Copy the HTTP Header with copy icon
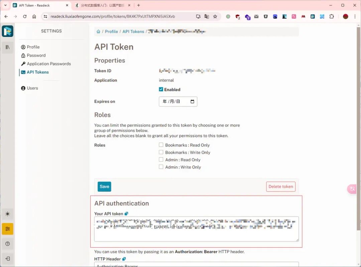The height and width of the screenshot is (267, 361). pyautogui.click(x=124, y=259)
